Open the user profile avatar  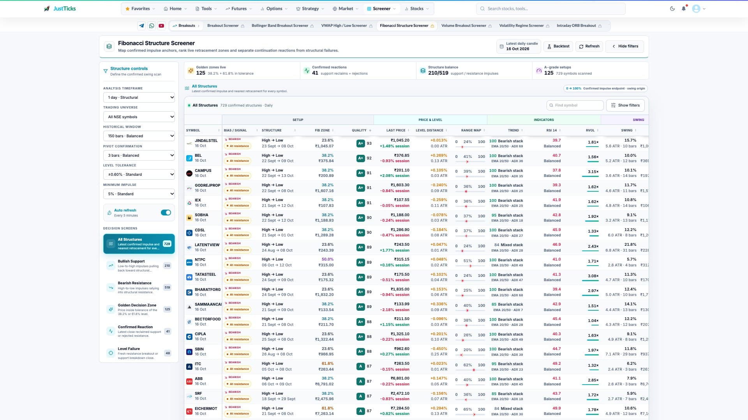(x=696, y=9)
